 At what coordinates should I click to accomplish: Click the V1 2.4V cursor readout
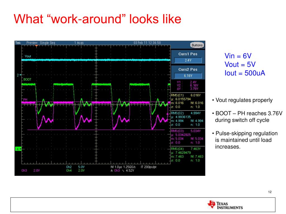(x=187, y=82)
